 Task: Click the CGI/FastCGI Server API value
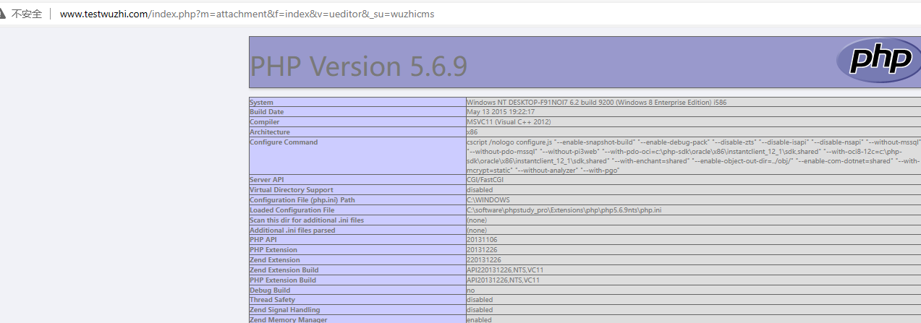(486, 179)
